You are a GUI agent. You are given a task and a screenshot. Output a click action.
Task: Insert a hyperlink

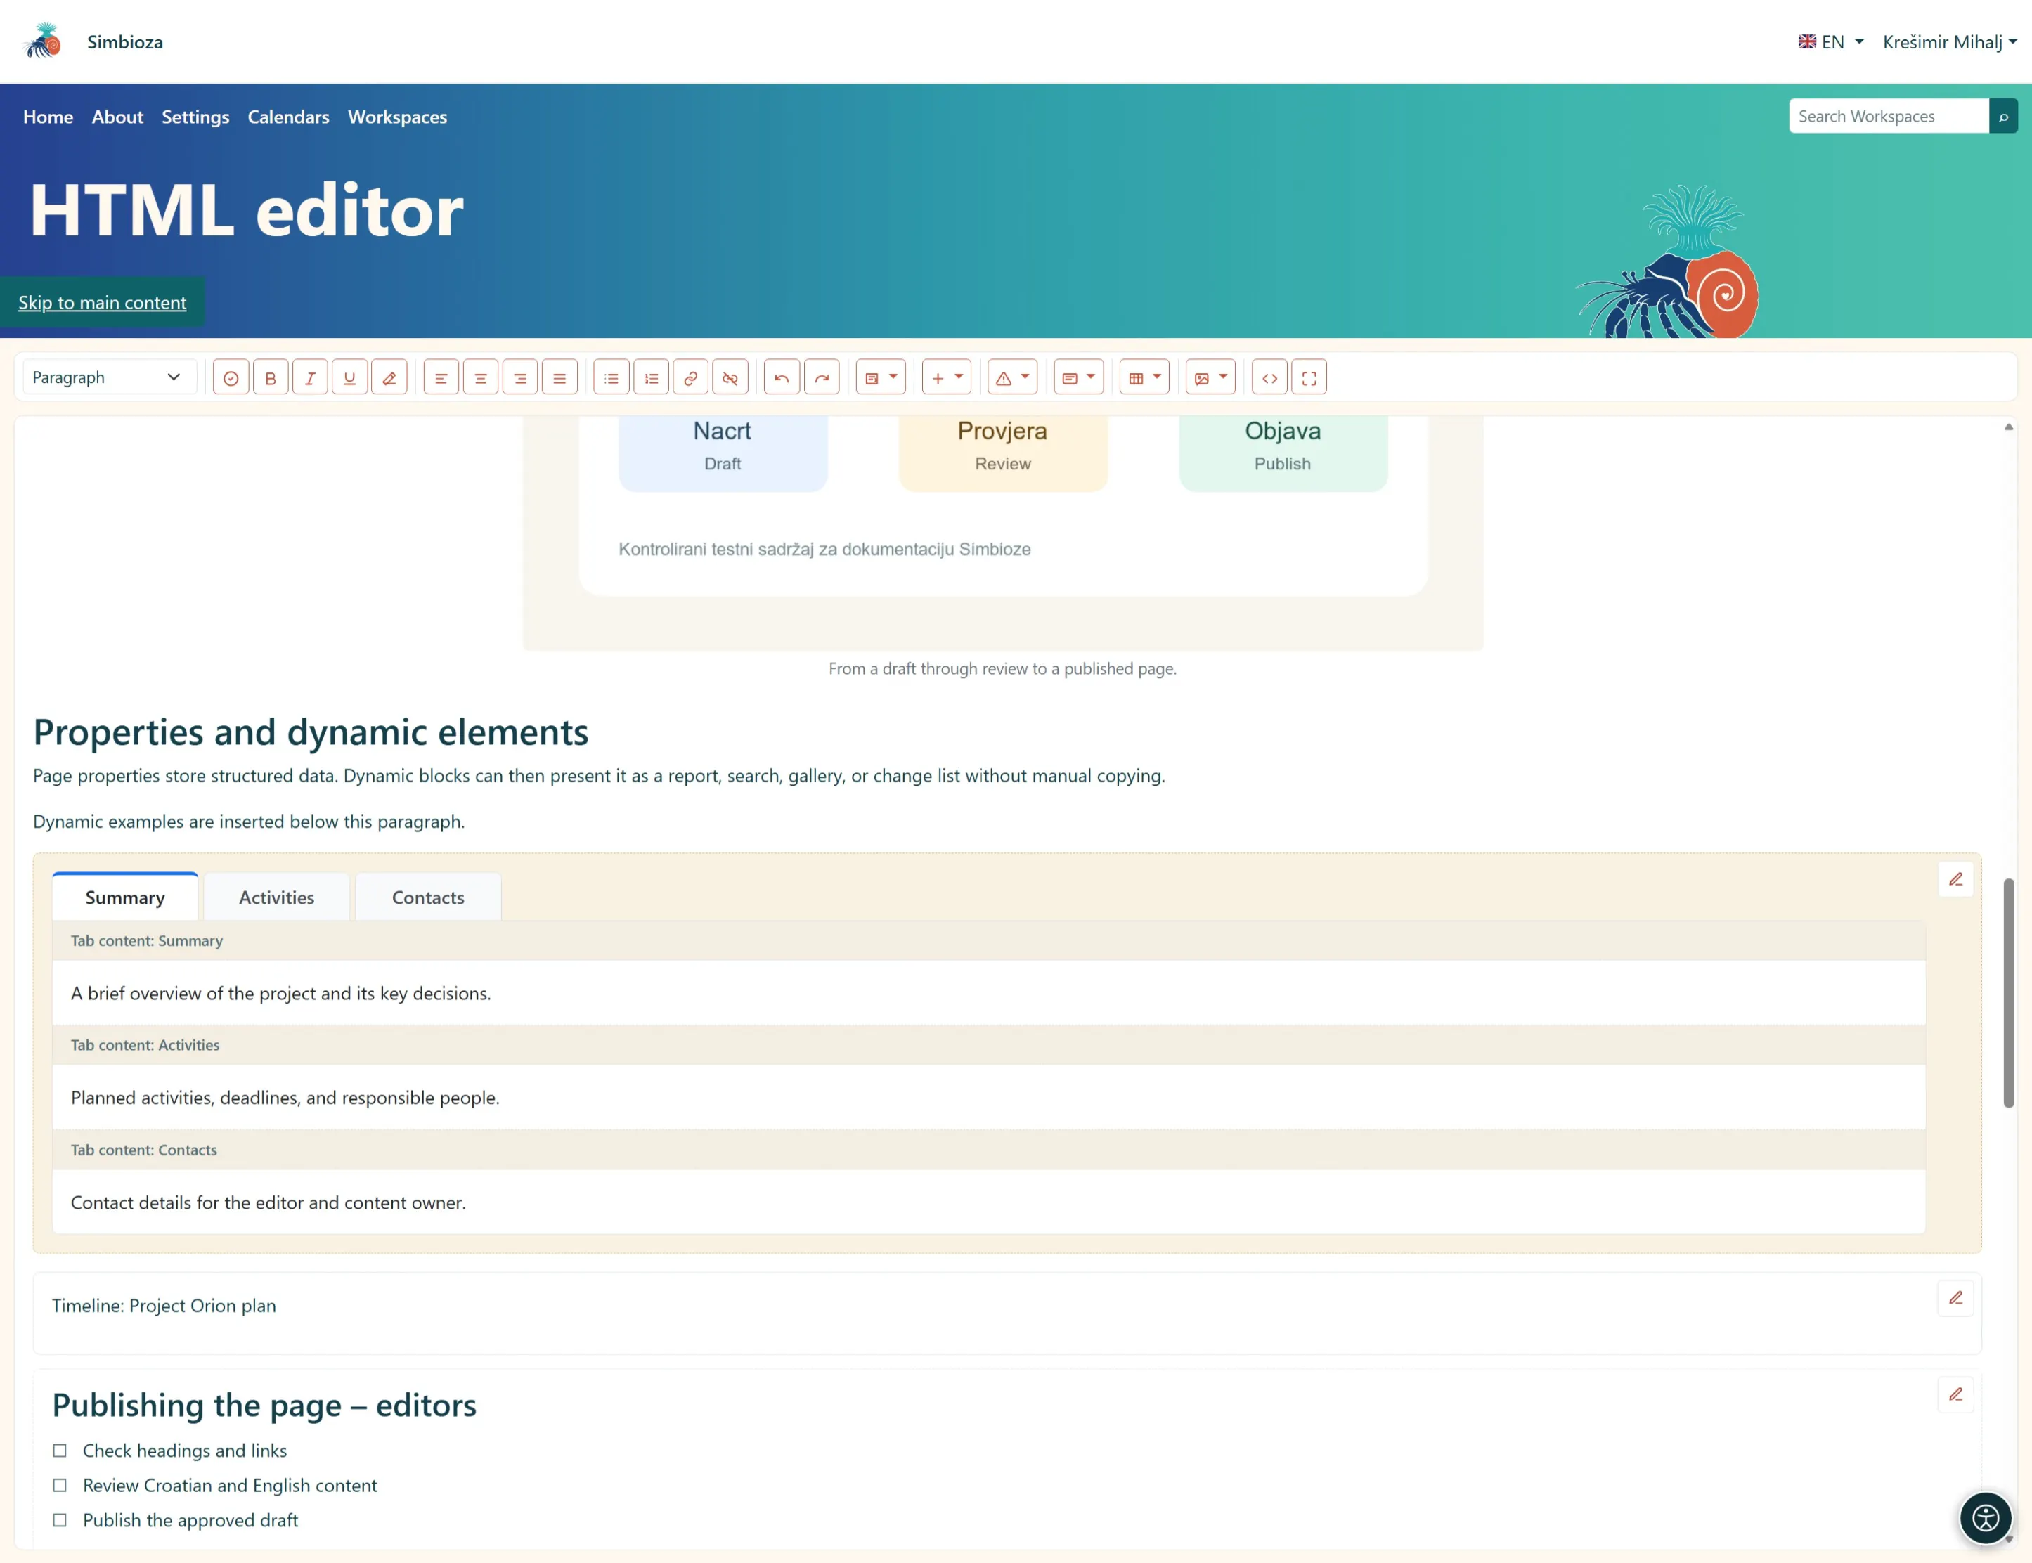[x=690, y=377]
